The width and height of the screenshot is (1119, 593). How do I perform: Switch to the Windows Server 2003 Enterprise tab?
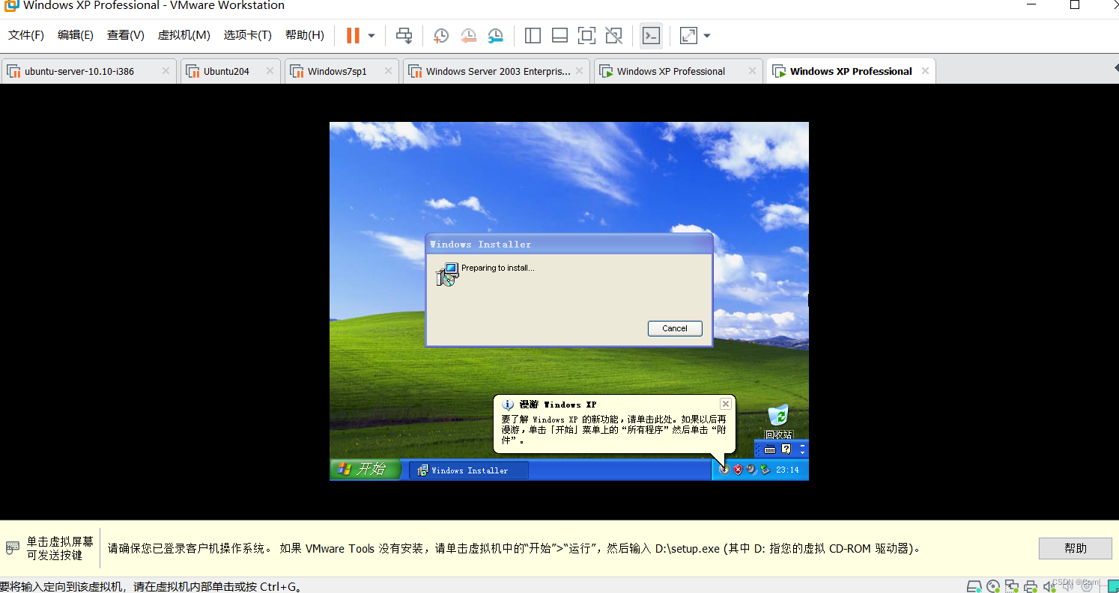pos(498,71)
